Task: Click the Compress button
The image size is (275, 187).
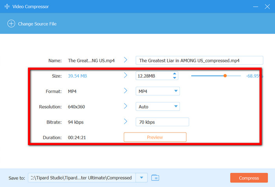Action: [x=249, y=178]
